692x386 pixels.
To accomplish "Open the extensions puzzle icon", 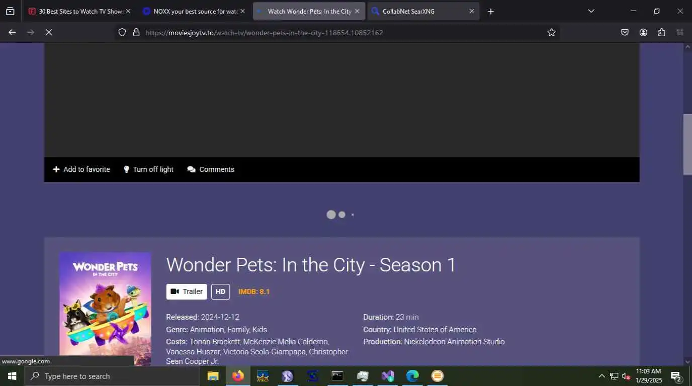I will coord(661,32).
